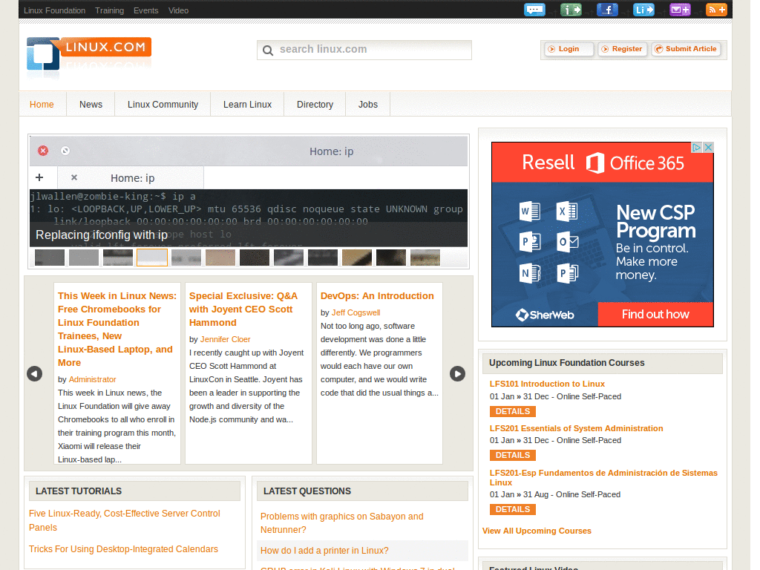Click DETAILS under LFS201 Essentials course
Viewport: 760px width, 570px height.
[x=513, y=455]
